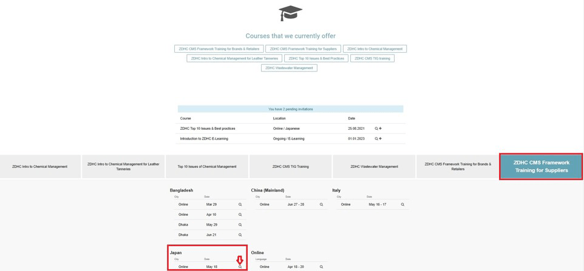Screen dimensions: 584x271
Task: Click ZDHC Intro to Chemical Management course button
Action: 375,49
